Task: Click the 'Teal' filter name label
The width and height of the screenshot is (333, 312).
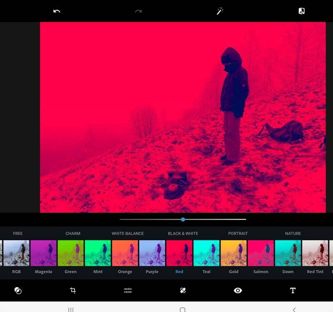Action: click(206, 272)
